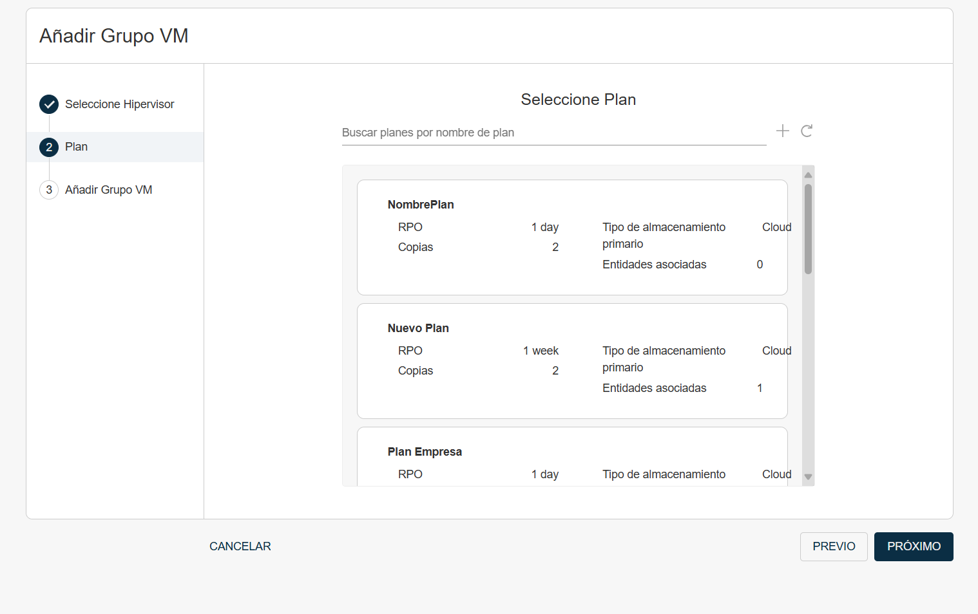Image resolution: width=978 pixels, height=614 pixels.
Task: Click CANCELAR to abort wizard
Action: [x=240, y=546]
